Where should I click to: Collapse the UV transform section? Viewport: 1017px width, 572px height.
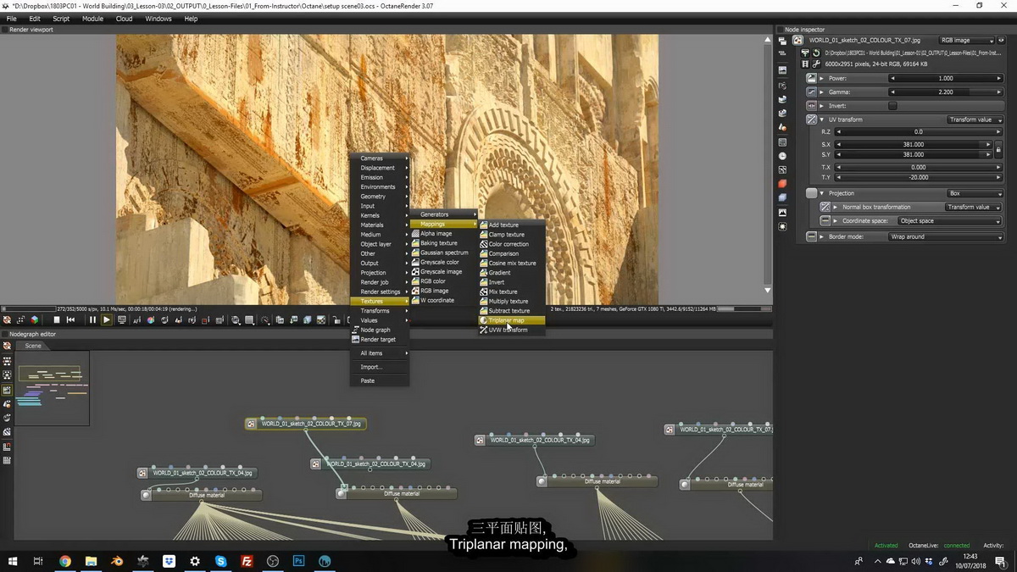point(821,119)
